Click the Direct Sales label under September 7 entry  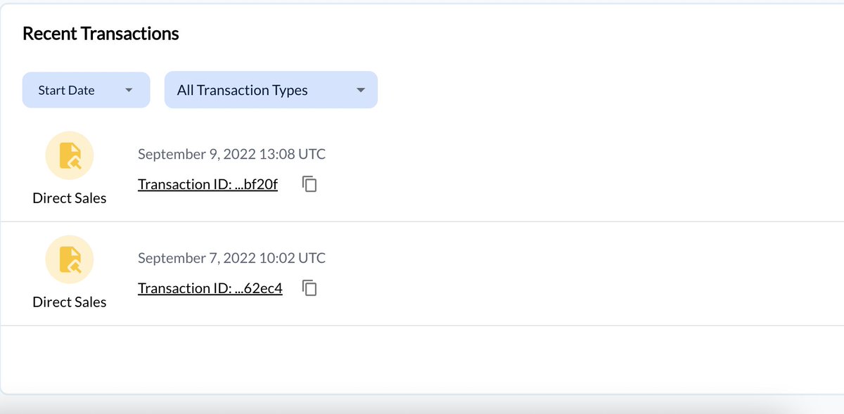(70, 302)
